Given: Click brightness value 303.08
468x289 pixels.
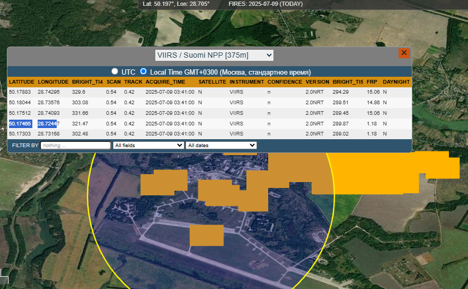Looking at the screenshot, I should tap(80, 103).
